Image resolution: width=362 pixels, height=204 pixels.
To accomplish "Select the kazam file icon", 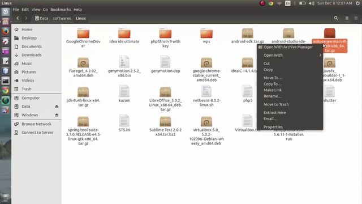I will pos(124,91).
